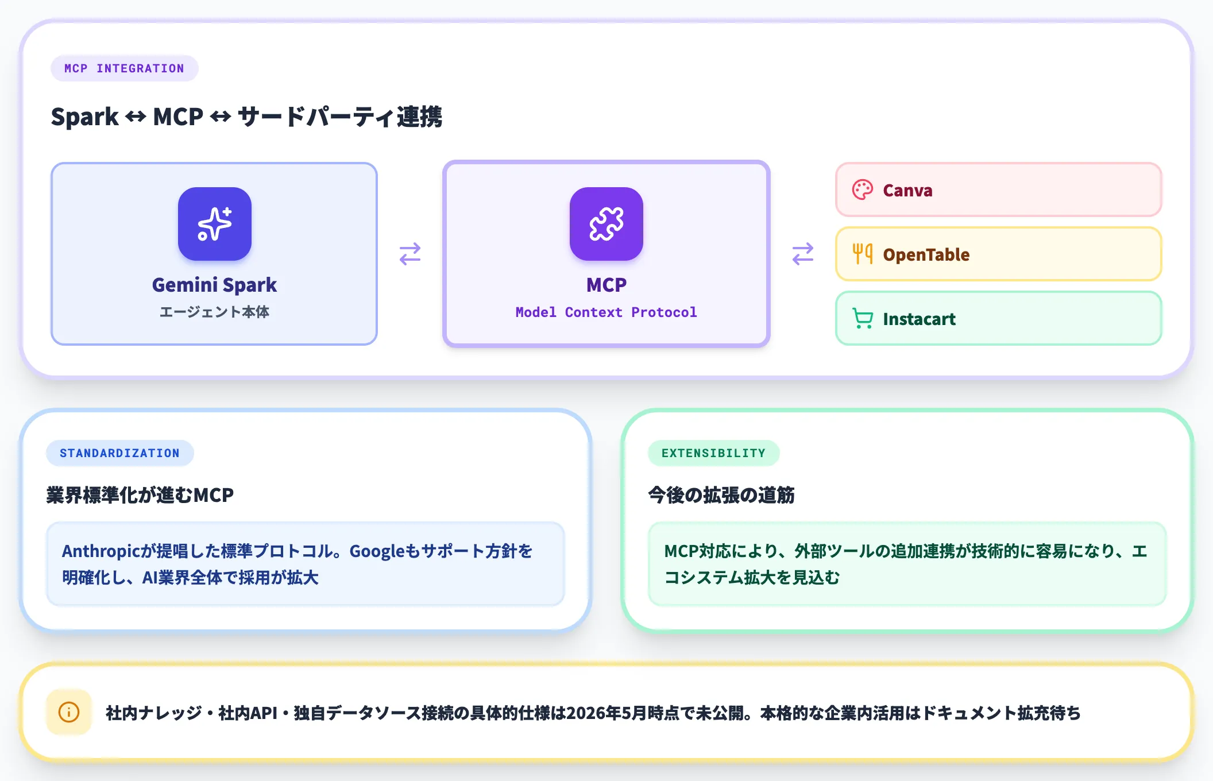Click the Gemini Spark sparkle icon

click(x=215, y=224)
